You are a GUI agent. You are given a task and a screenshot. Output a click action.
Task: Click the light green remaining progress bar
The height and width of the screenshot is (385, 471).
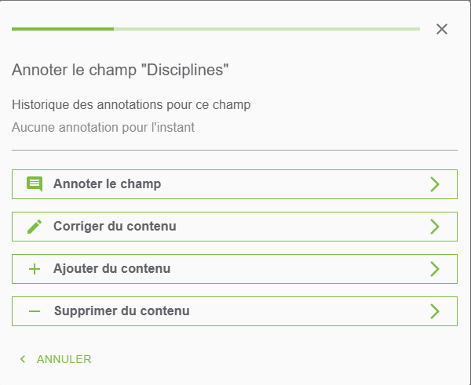pyautogui.click(x=267, y=29)
